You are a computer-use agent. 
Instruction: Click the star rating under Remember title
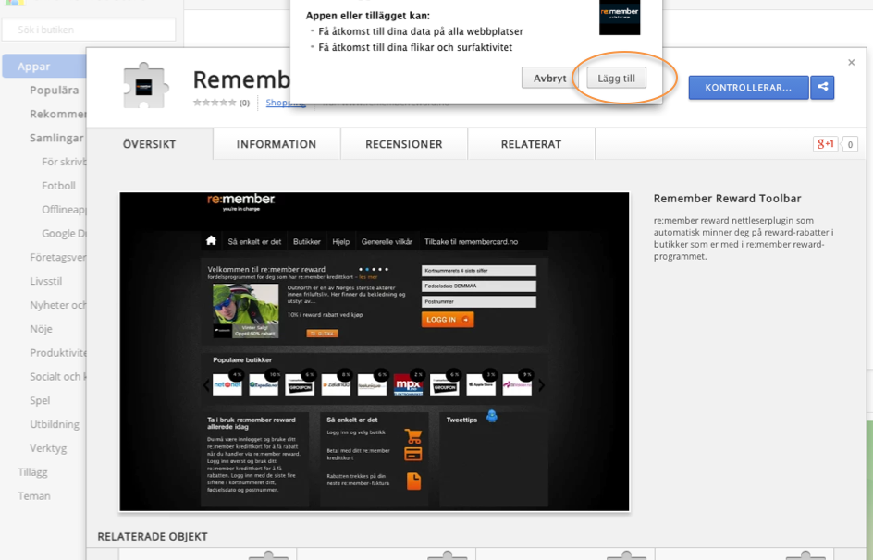215,103
